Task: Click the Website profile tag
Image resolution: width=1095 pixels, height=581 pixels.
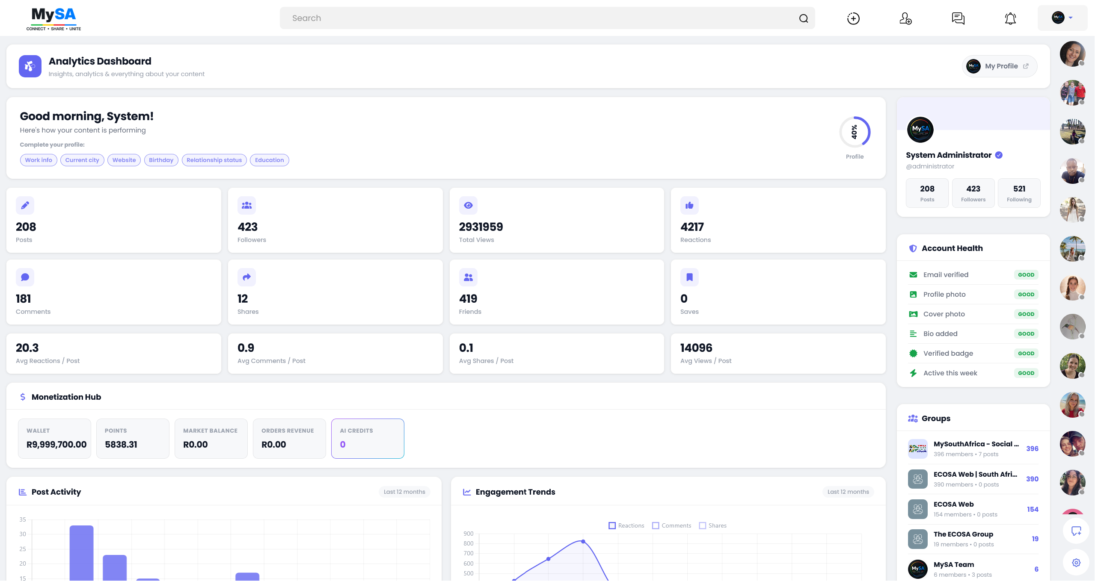Action: pos(124,160)
